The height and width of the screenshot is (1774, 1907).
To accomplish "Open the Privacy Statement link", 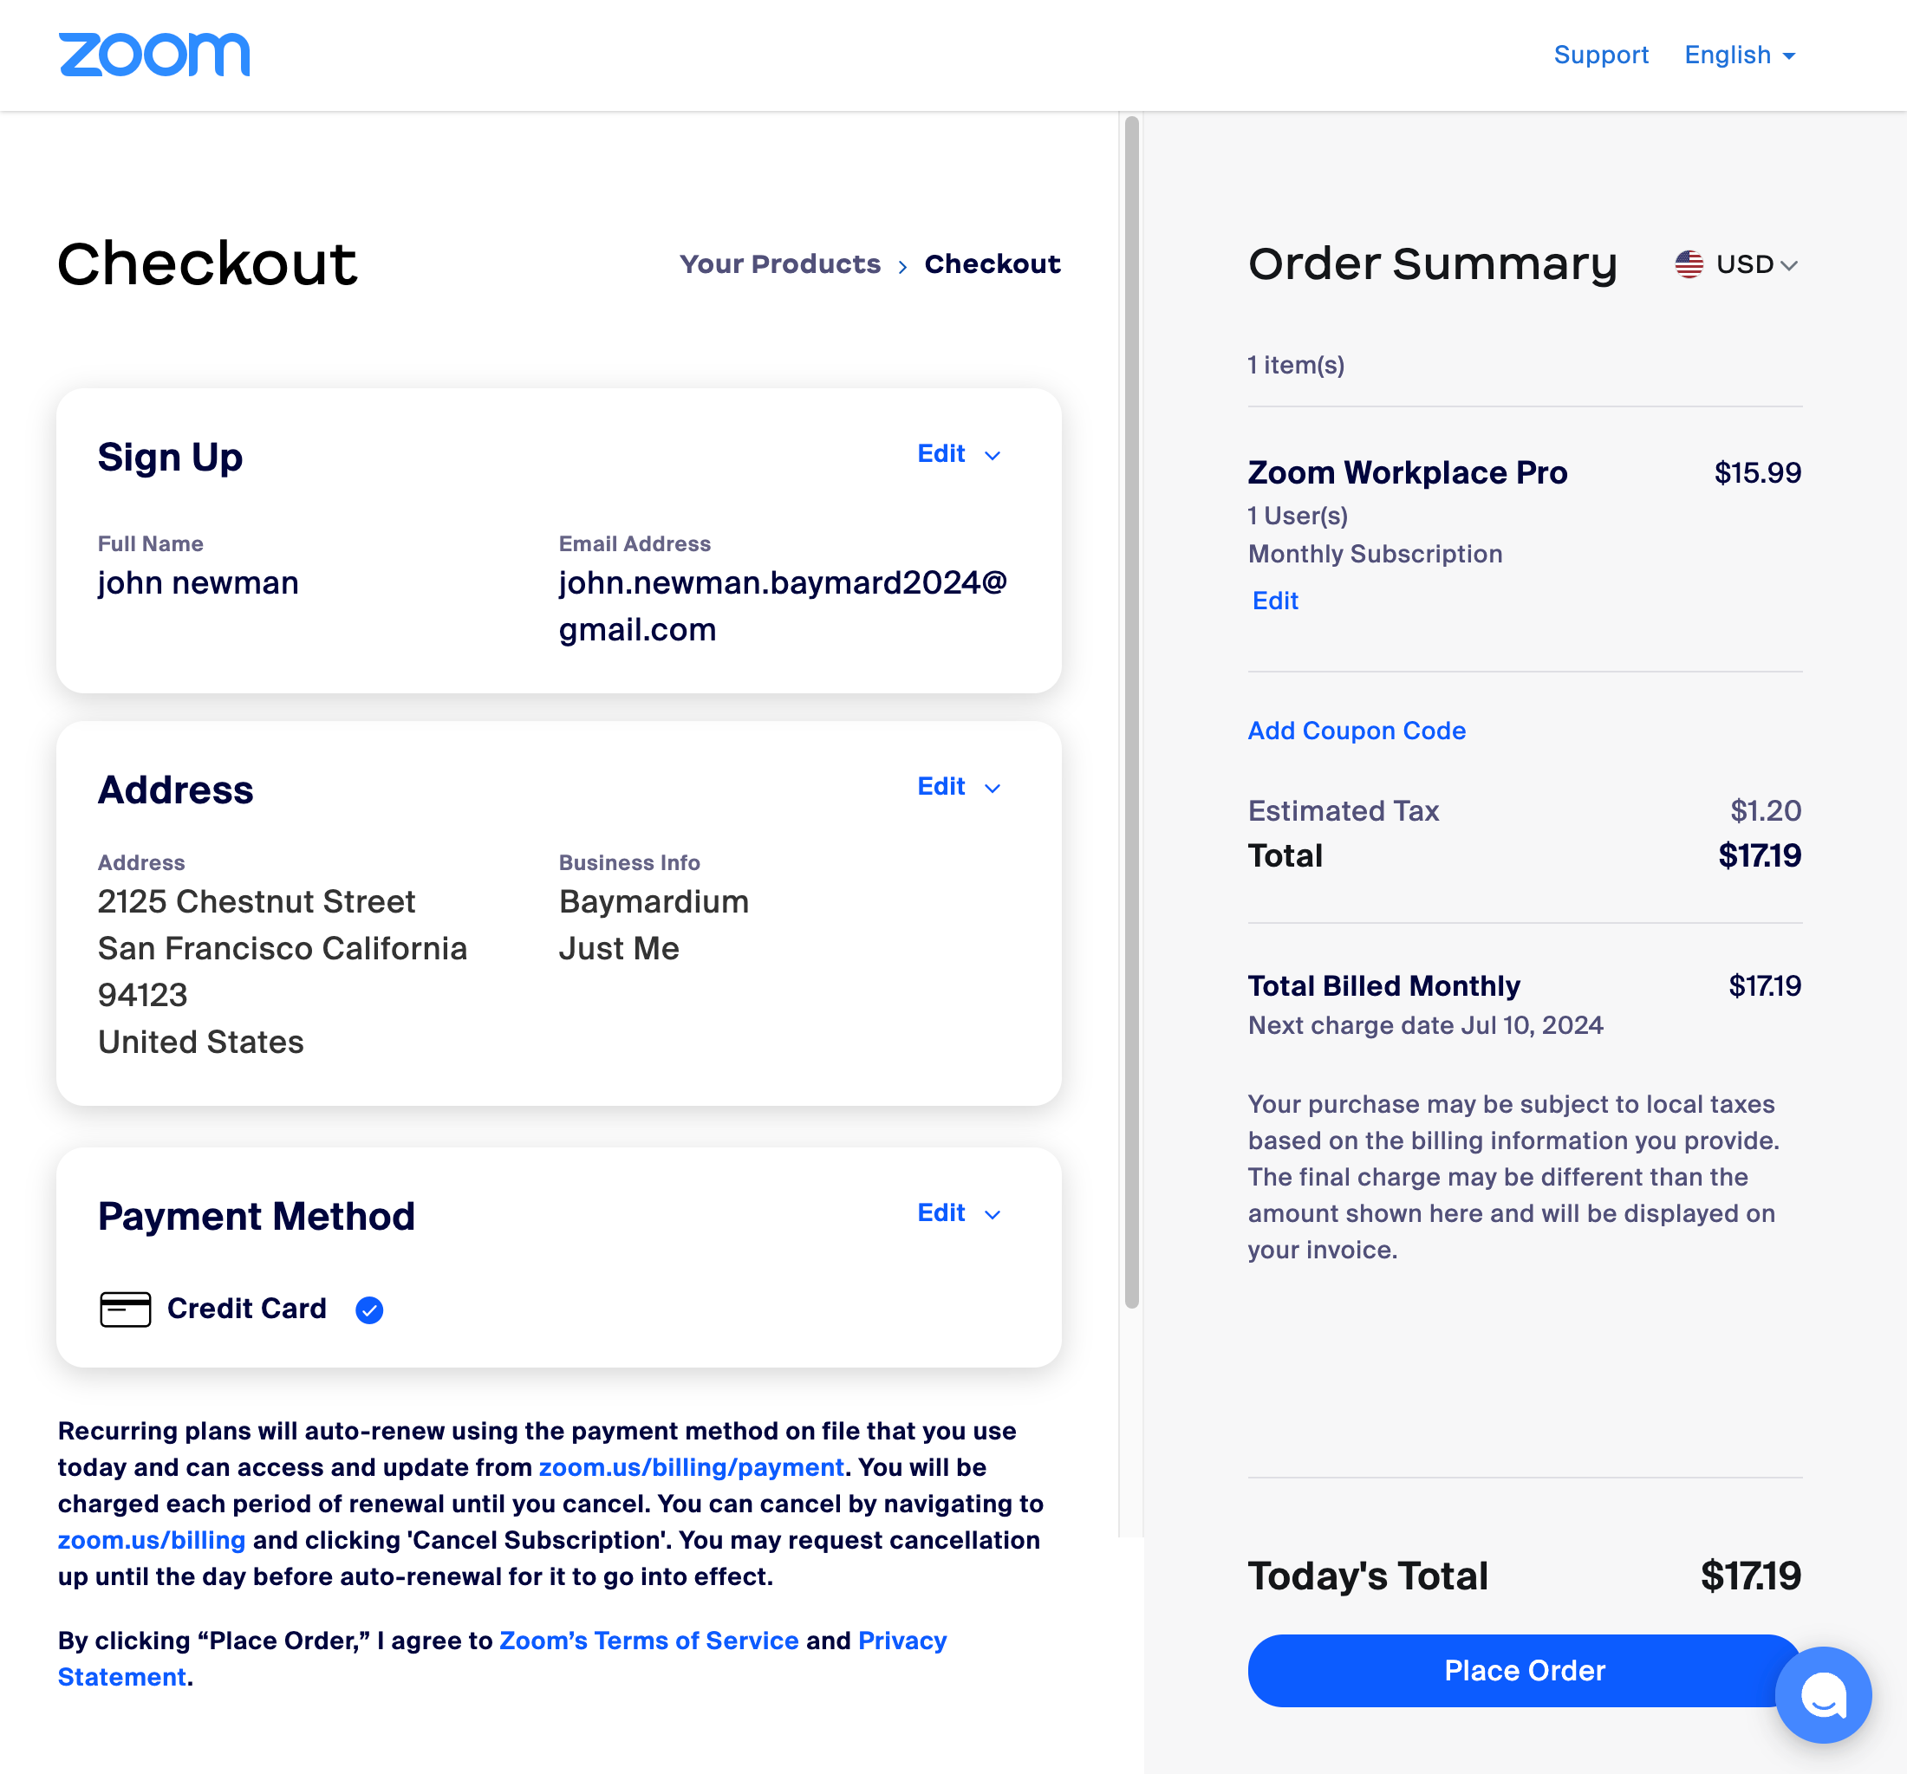I will pos(901,1641).
